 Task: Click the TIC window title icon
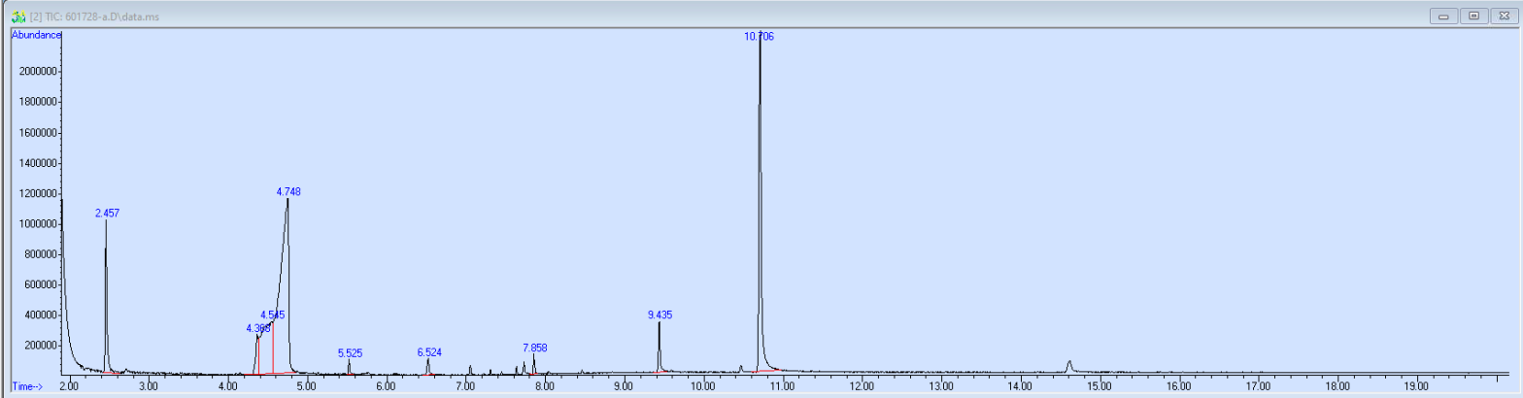(x=17, y=16)
